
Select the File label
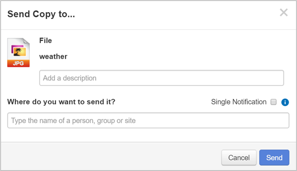point(45,40)
